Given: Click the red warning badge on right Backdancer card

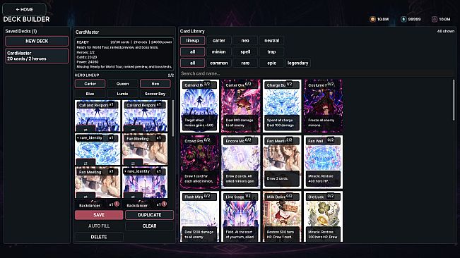Looking at the screenshot, I should (x=164, y=204).
